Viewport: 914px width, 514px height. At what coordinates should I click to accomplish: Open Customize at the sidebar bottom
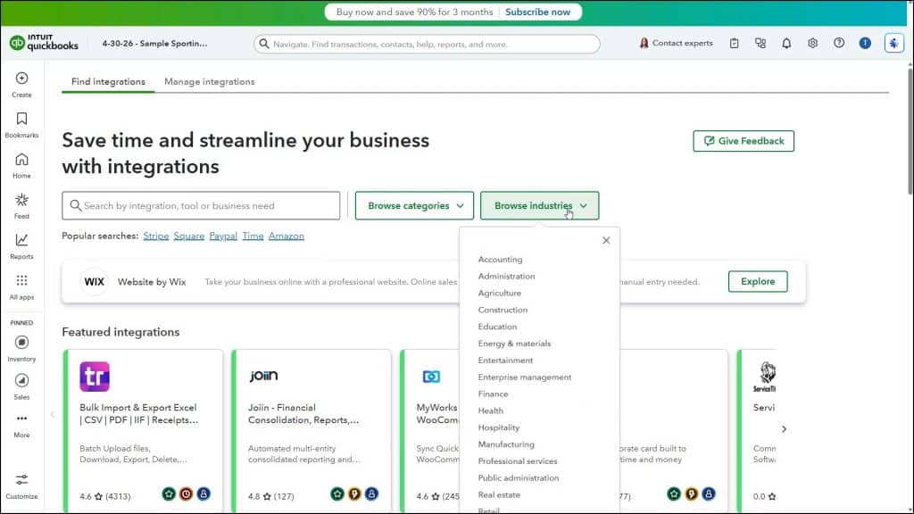pos(21,486)
